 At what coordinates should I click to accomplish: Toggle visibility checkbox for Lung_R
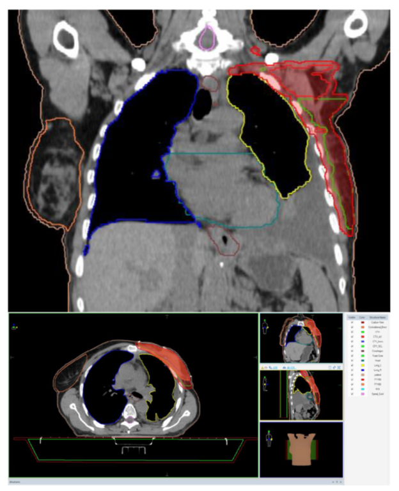(x=352, y=370)
